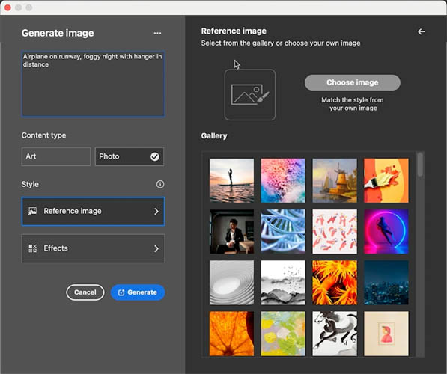Open the Effects style row

[94, 248]
